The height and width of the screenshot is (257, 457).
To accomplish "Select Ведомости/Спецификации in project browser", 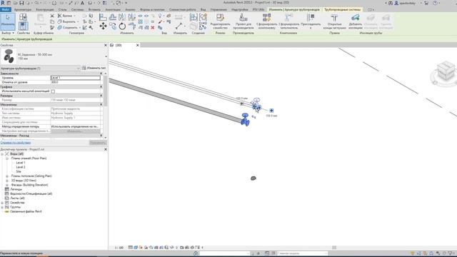I will pos(31,193).
